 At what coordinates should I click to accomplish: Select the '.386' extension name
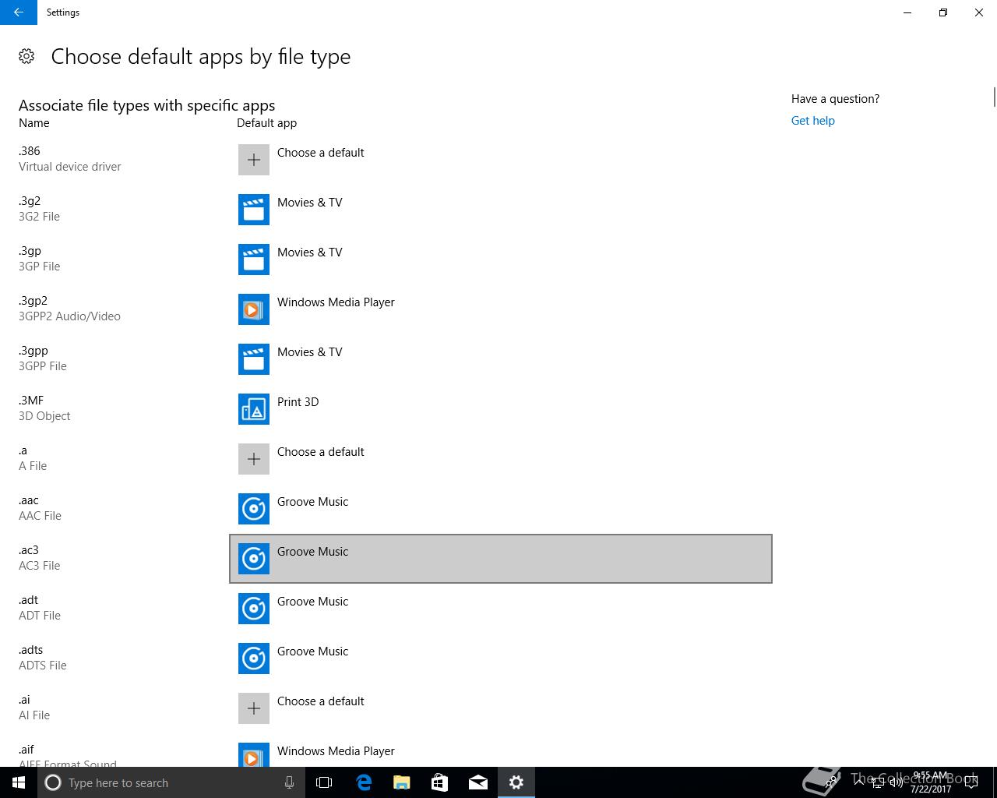(x=30, y=151)
